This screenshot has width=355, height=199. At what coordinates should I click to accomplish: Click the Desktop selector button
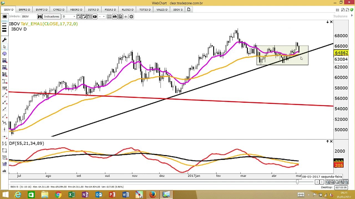click(x=341, y=187)
